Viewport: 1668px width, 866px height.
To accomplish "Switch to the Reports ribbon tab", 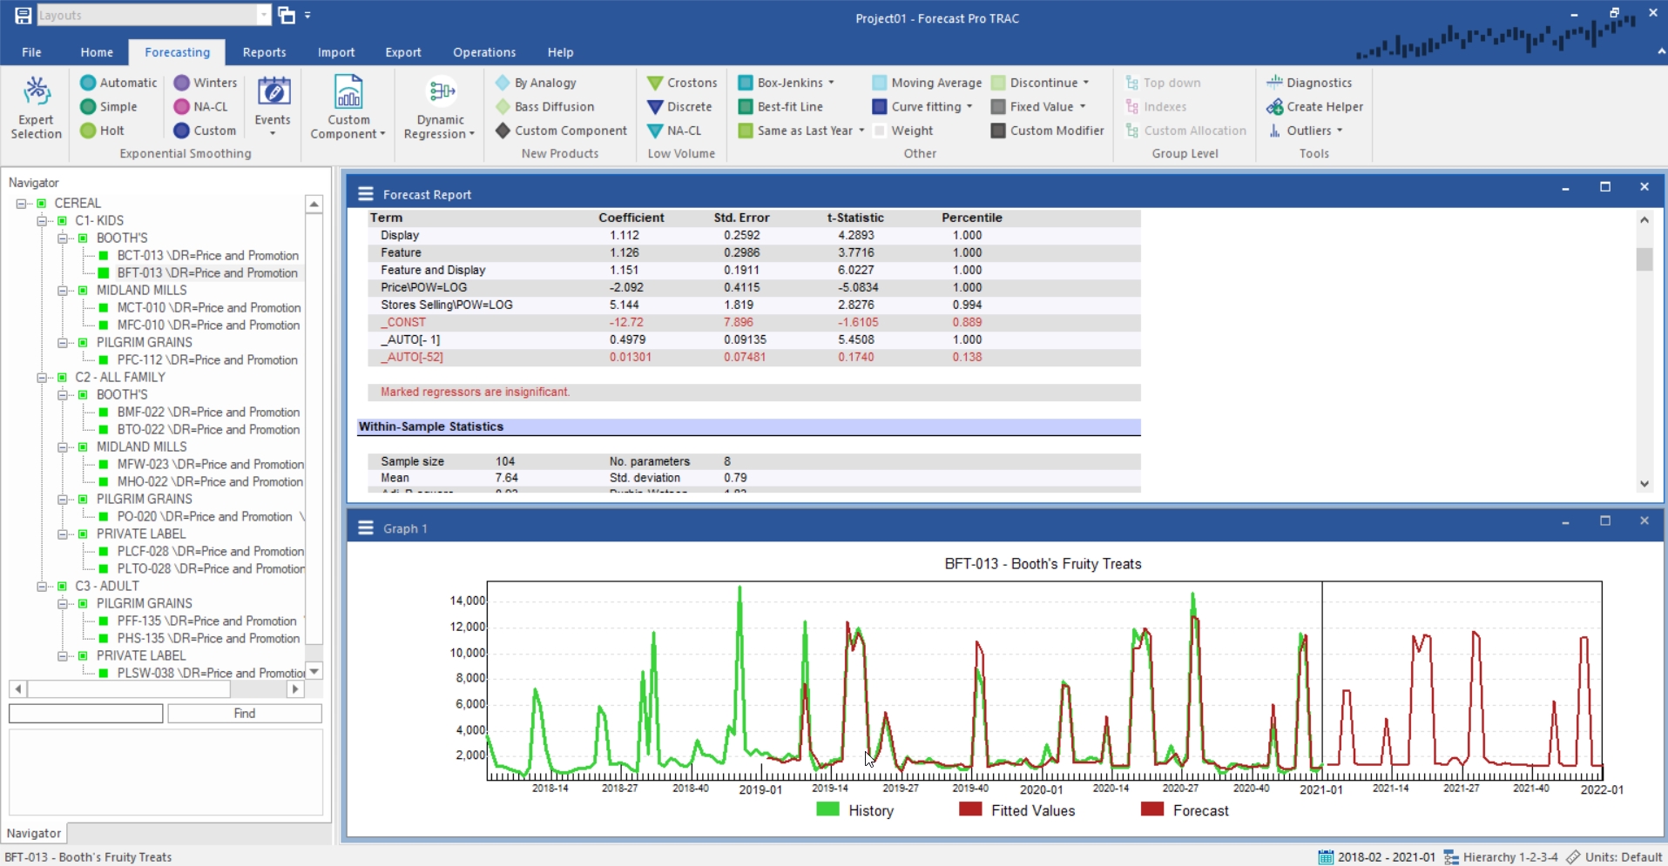I will coord(264,52).
